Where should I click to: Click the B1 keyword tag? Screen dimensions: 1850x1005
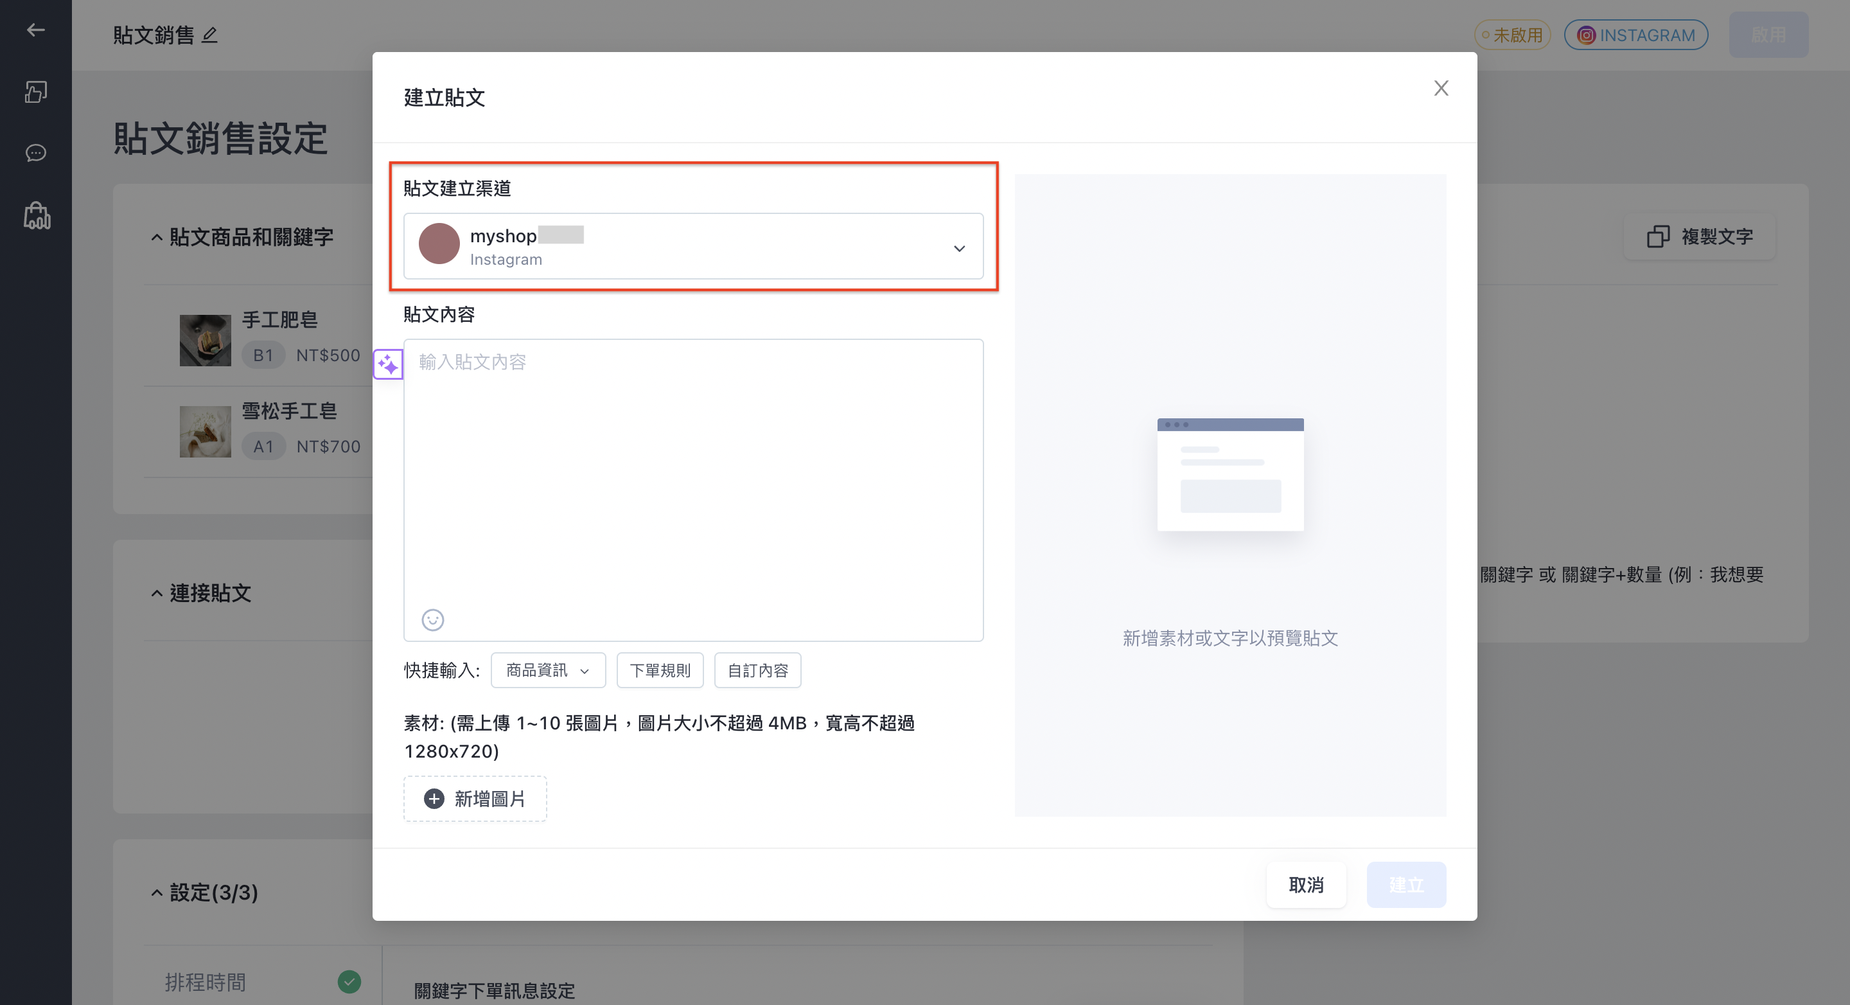pyautogui.click(x=263, y=355)
